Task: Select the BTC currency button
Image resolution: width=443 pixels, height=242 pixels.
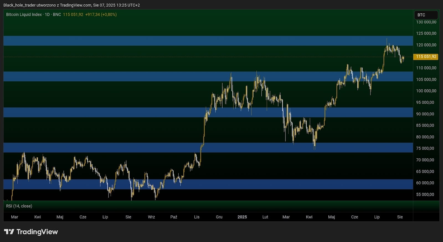Action: pos(426,15)
